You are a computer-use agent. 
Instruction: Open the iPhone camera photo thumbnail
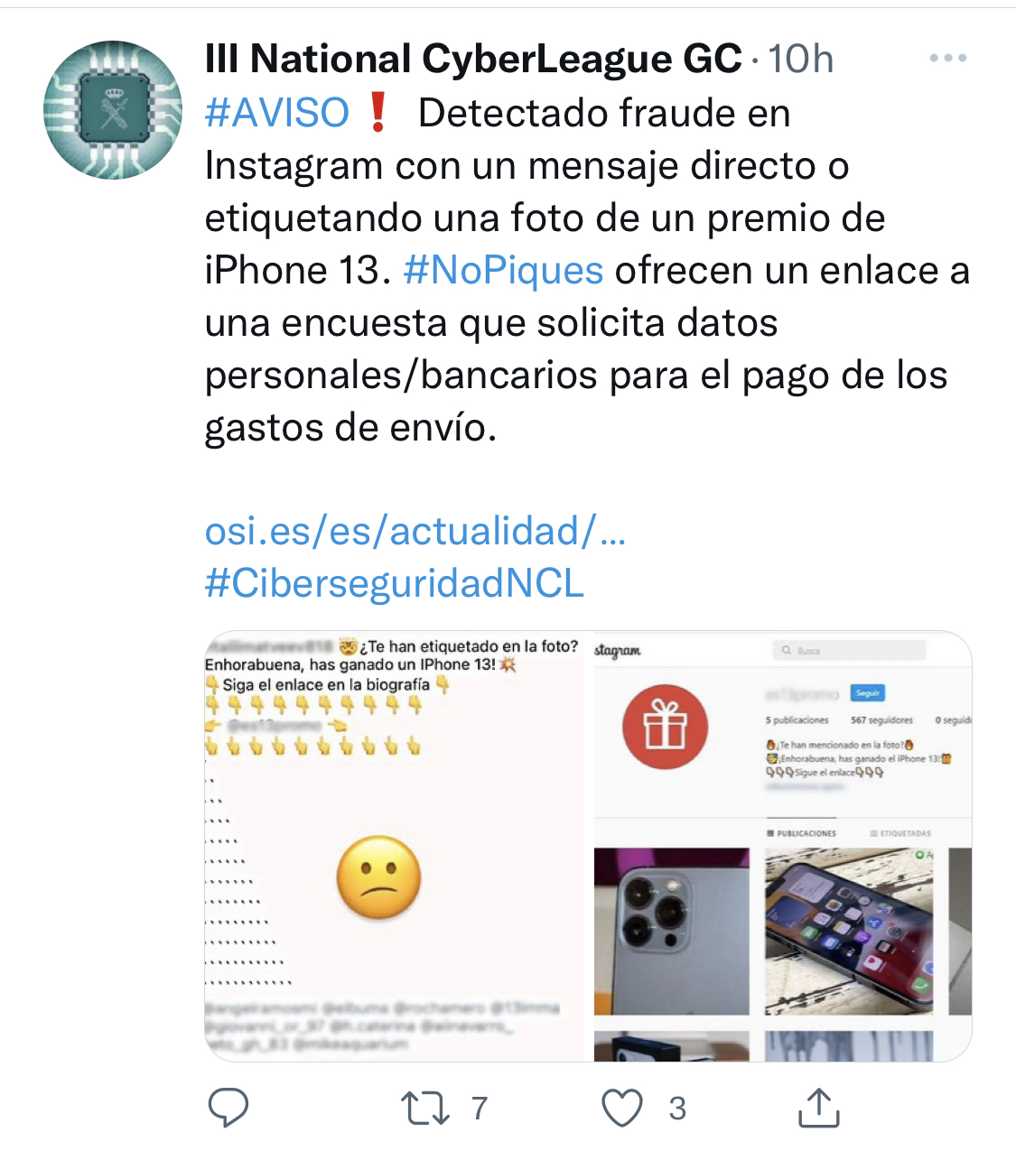(672, 932)
